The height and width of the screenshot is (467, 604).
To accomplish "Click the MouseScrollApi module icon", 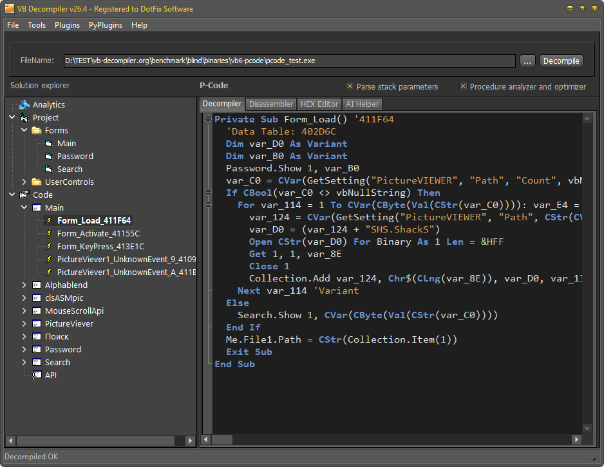I will tap(37, 311).
